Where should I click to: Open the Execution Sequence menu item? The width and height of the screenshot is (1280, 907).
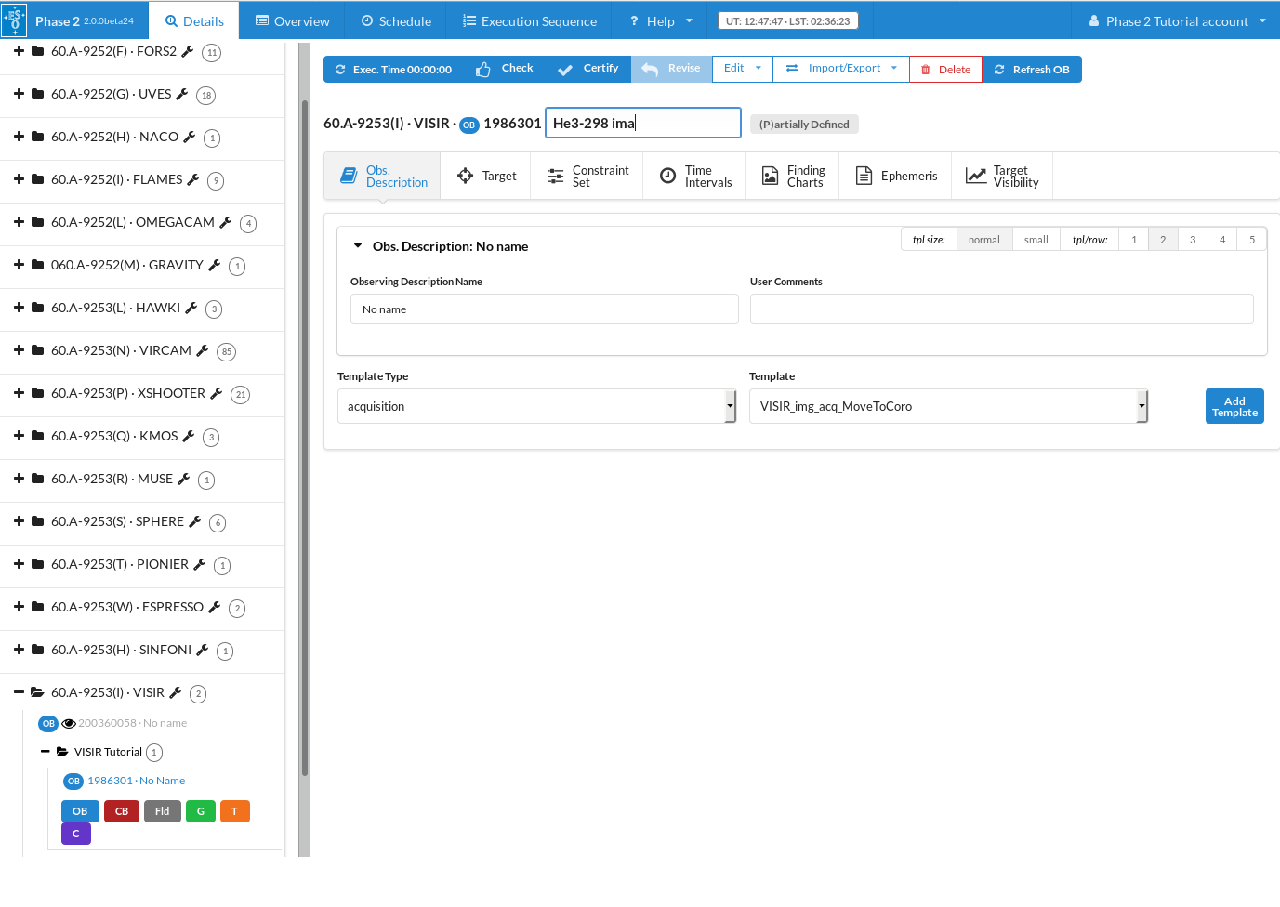(529, 20)
